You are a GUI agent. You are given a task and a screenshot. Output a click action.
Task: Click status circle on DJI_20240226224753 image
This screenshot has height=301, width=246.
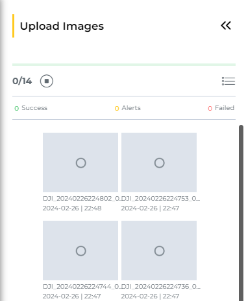(x=160, y=163)
